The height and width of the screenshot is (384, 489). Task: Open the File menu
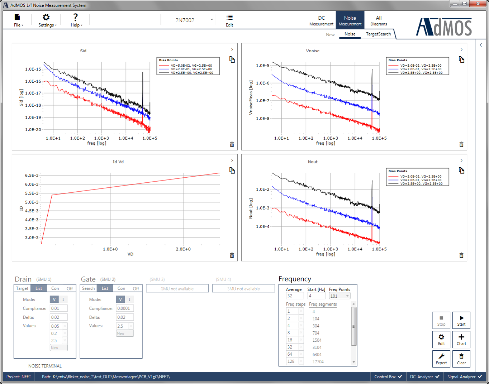point(18,20)
